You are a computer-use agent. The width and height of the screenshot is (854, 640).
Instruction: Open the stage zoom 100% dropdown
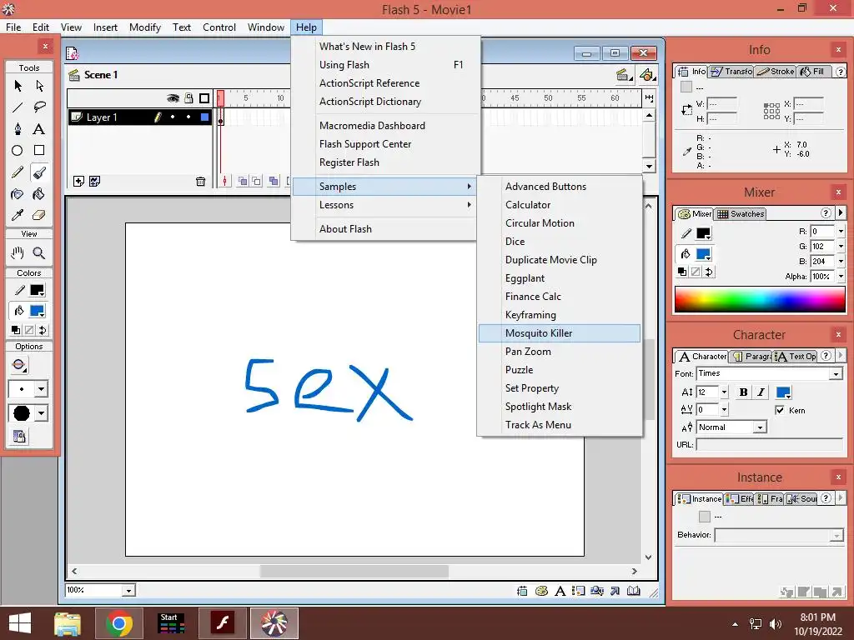(128, 591)
